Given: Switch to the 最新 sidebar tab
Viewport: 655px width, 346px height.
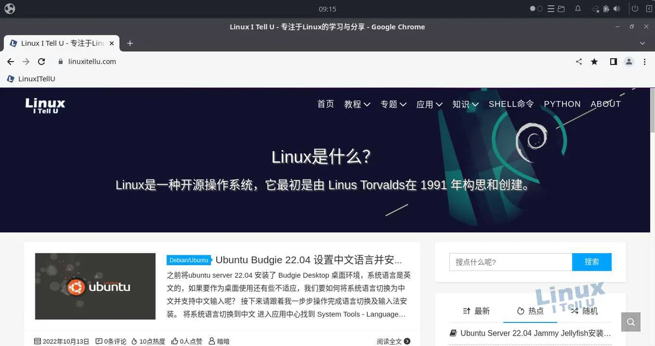Looking at the screenshot, I should click(476, 311).
